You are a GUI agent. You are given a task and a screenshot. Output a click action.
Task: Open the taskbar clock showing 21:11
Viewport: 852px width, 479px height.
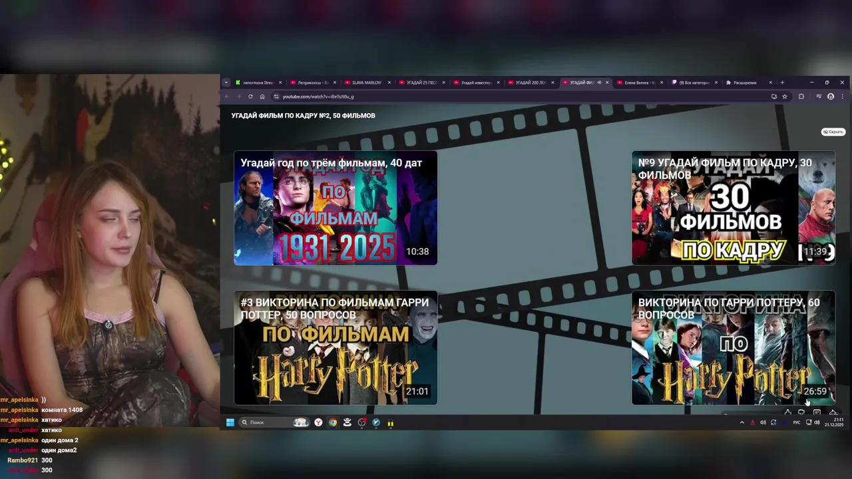pyautogui.click(x=834, y=422)
